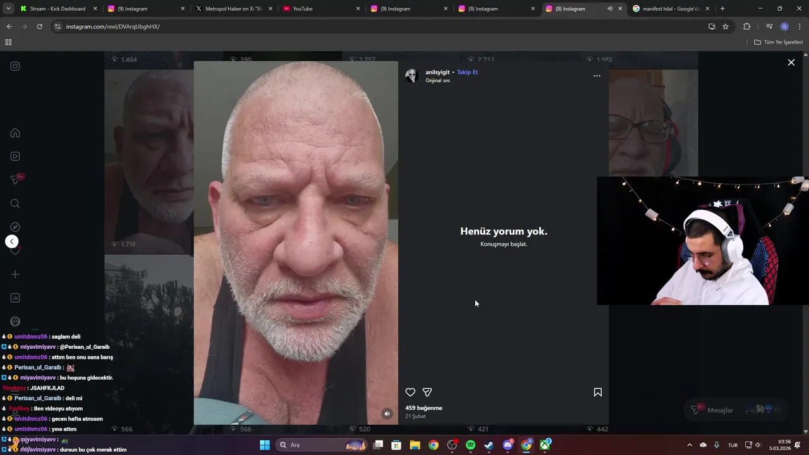This screenshot has width=809, height=455.
Task: Open the Tüm Yer İşaretleri bookmarks folder
Action: tap(779, 42)
